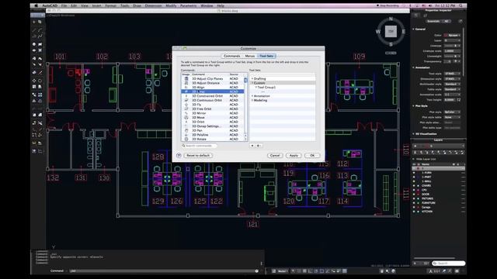Toggle visibility of the DOOR layer

click(x=414, y=195)
